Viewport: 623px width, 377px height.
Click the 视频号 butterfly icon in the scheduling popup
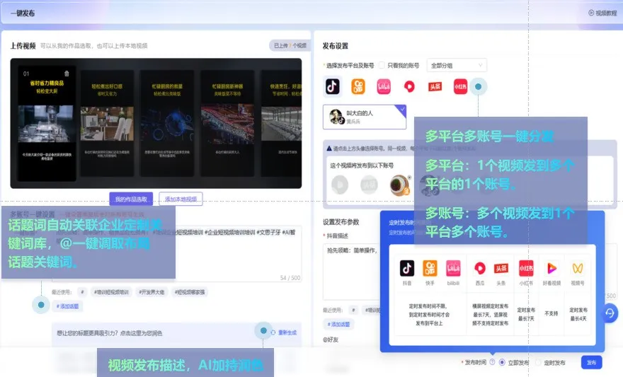tap(578, 268)
